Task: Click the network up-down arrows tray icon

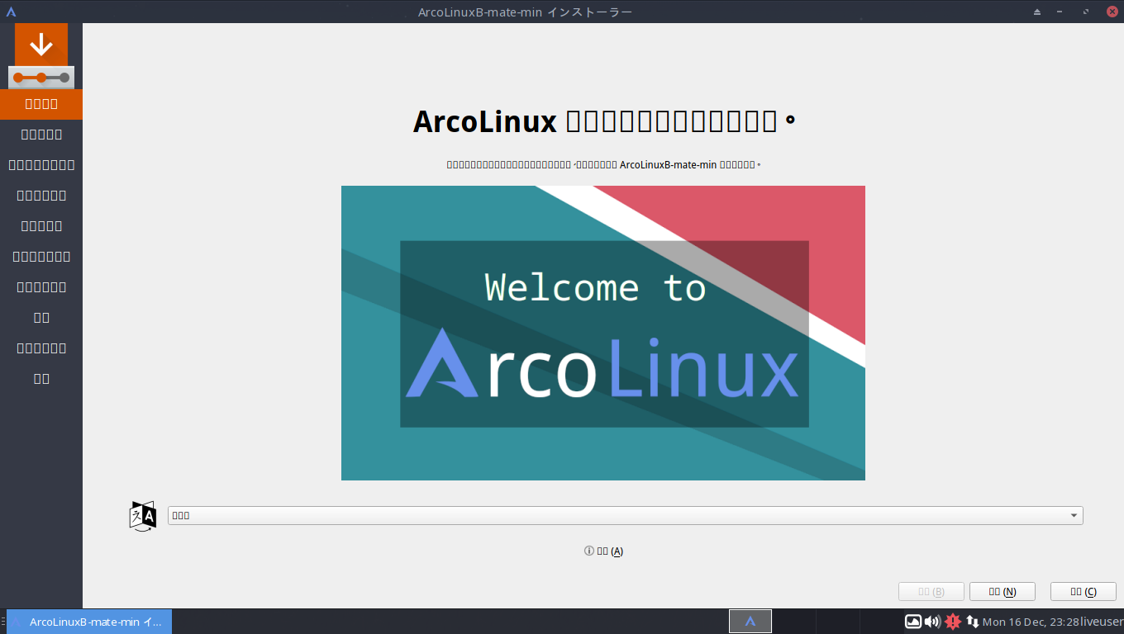Action: click(x=973, y=622)
